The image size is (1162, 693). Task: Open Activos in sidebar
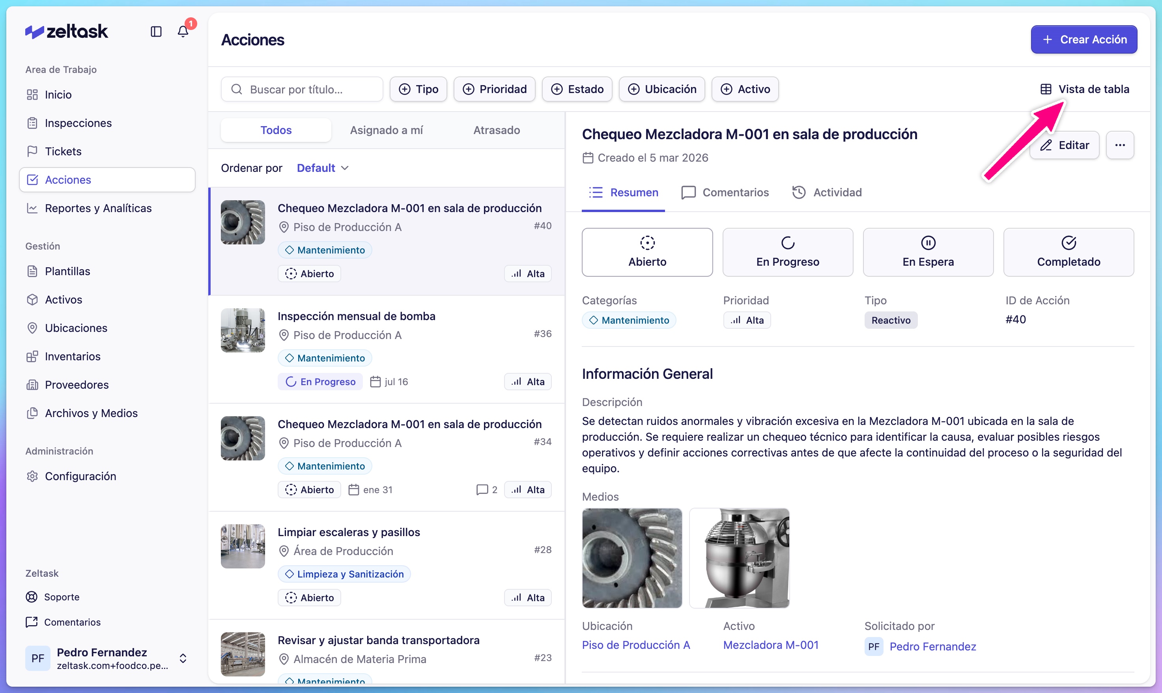[x=107, y=300]
